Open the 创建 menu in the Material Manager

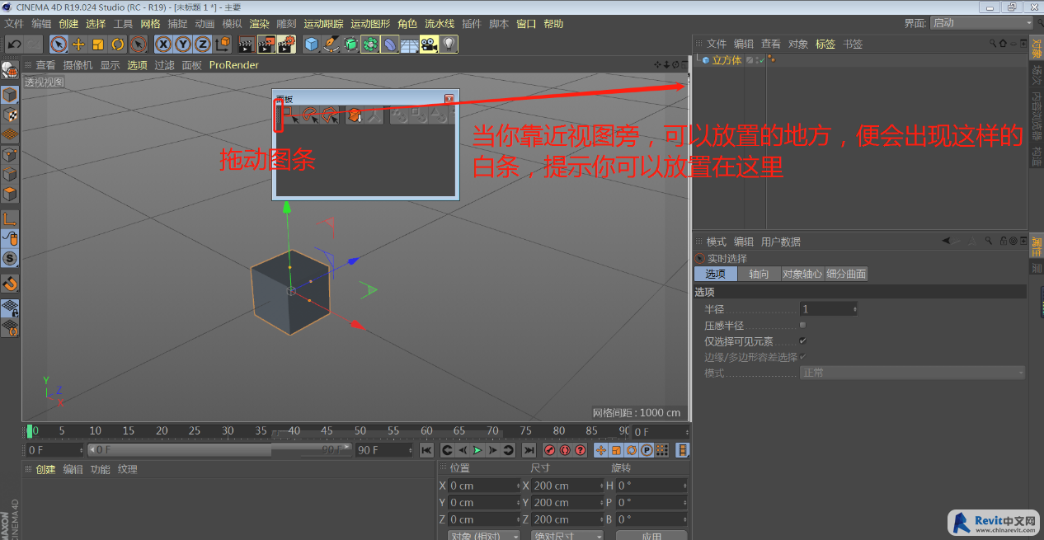45,469
